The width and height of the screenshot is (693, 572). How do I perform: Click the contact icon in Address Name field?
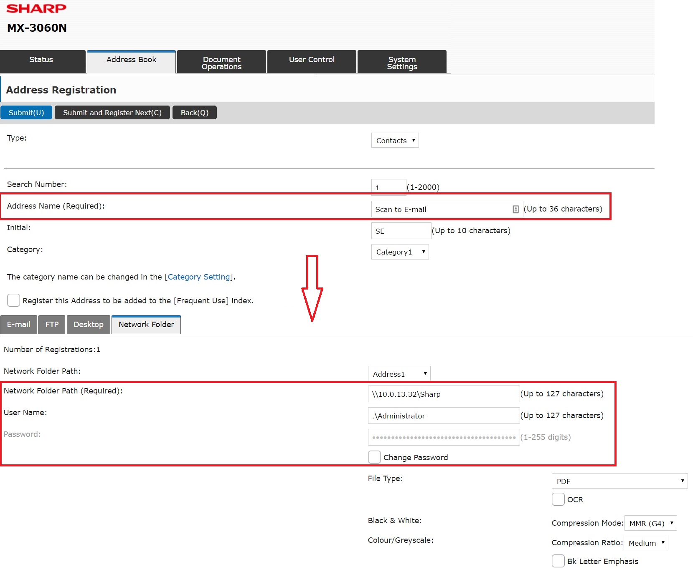515,209
